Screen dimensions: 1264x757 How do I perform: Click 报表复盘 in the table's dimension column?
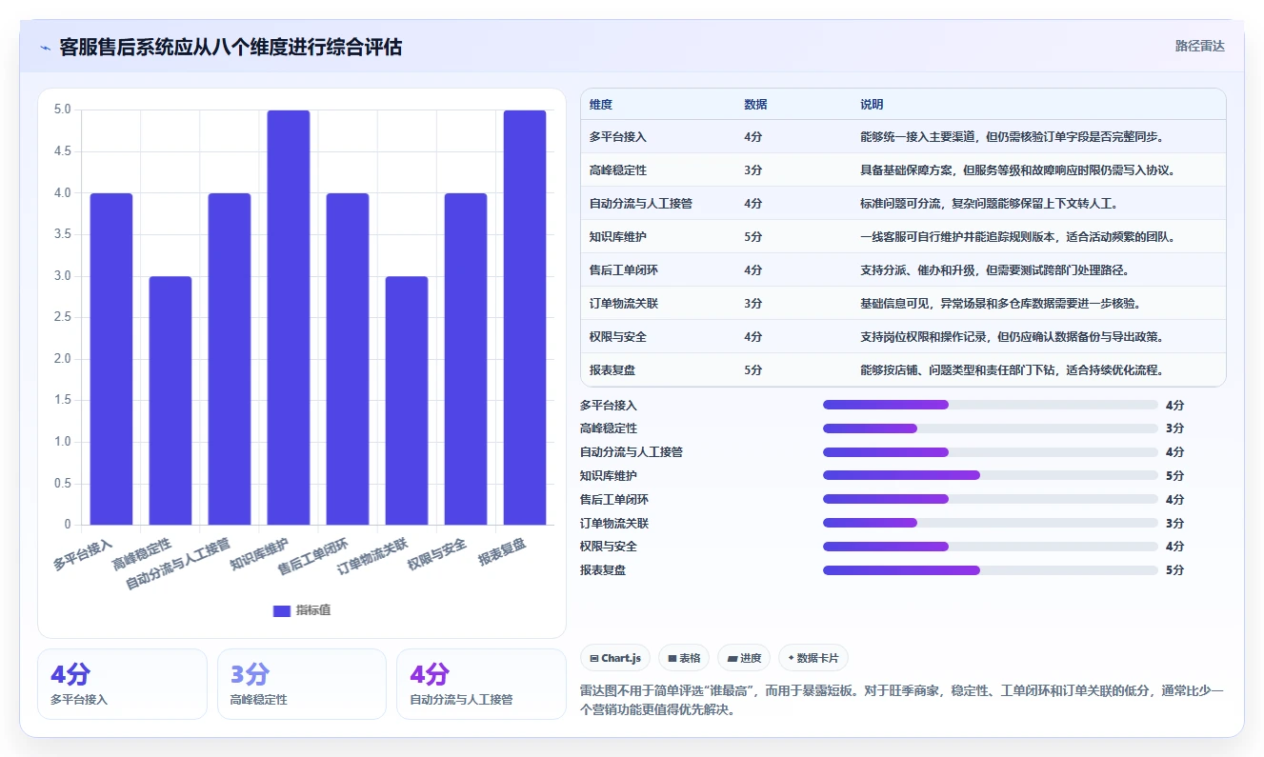point(612,370)
